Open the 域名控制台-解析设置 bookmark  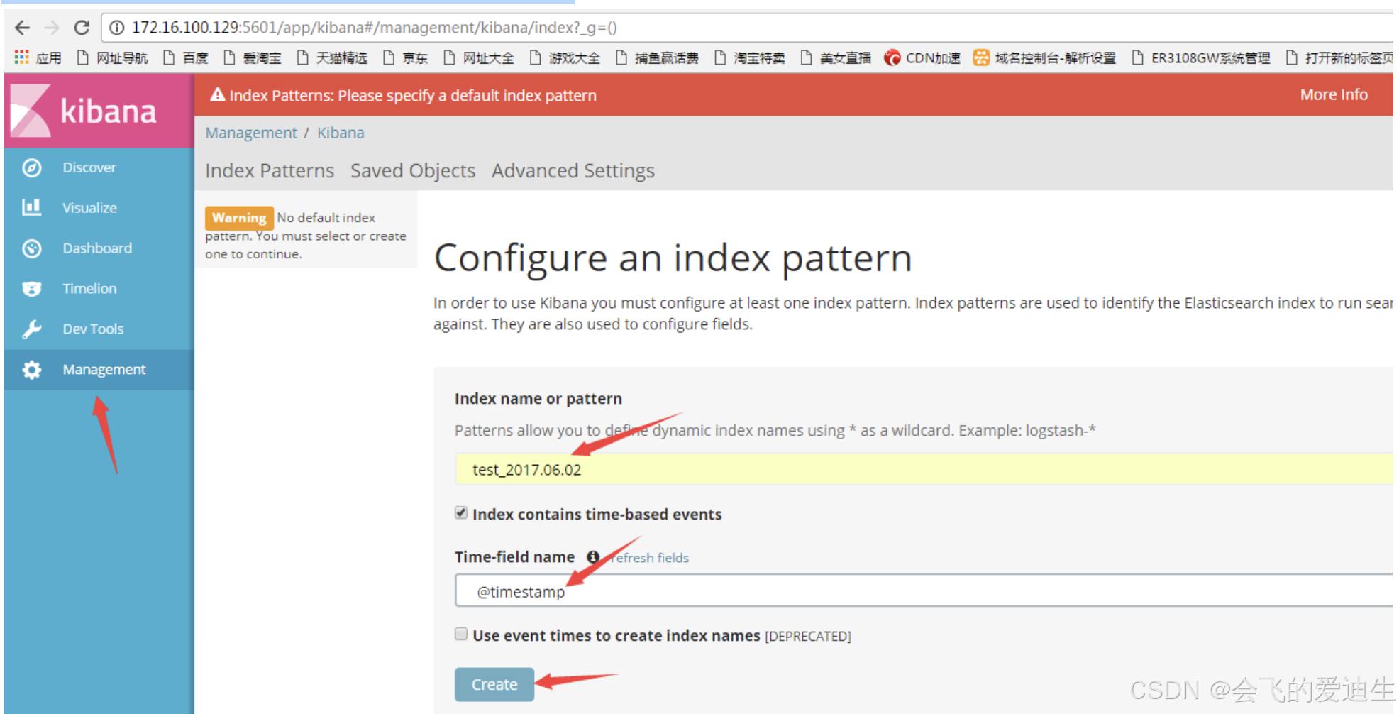[1045, 57]
